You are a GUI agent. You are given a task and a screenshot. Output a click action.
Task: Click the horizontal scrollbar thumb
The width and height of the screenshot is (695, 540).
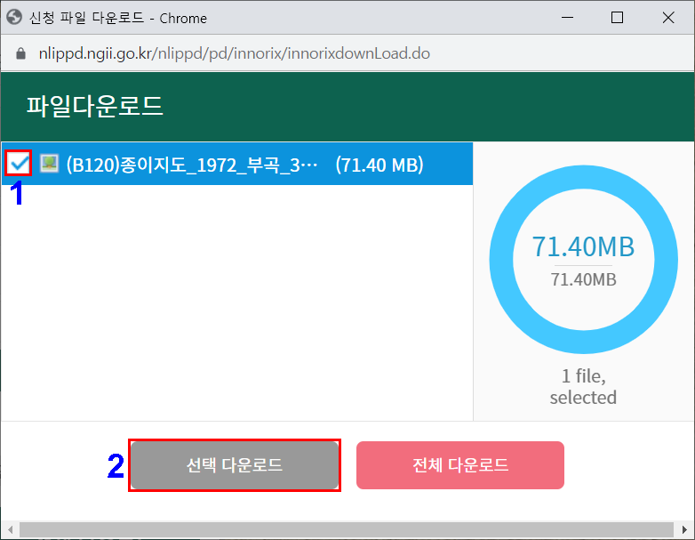click(347, 529)
